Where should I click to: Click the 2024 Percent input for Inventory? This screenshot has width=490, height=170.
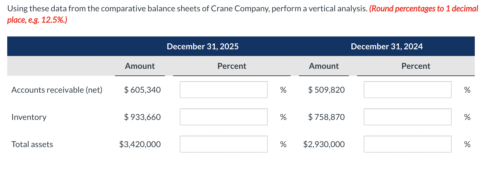(408, 117)
